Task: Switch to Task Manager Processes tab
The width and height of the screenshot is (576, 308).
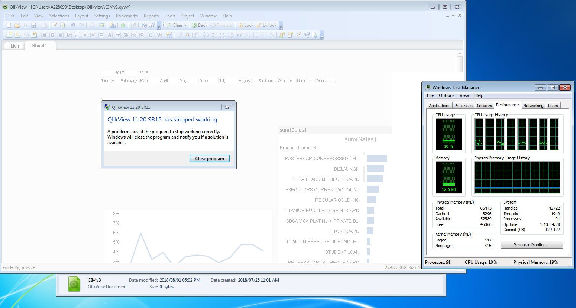Action: [x=463, y=106]
